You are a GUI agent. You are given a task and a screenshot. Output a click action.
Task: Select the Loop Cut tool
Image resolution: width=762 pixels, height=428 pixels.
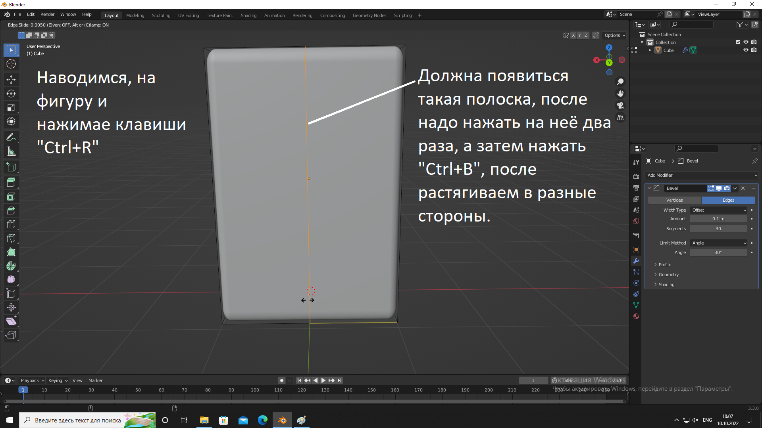coord(11,224)
